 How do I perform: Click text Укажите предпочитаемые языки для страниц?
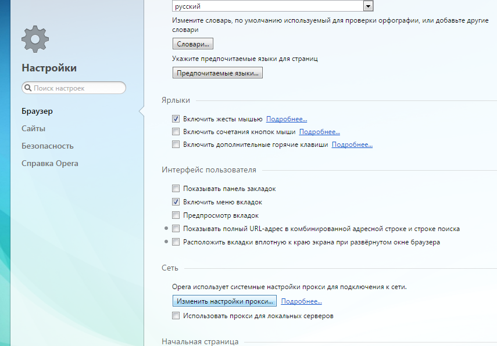click(245, 59)
